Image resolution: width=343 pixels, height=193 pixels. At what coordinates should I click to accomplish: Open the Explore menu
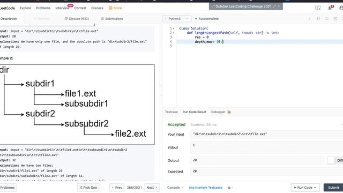tap(25, 8)
